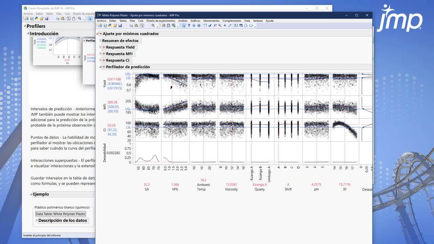Open red triangle menu for Perfilador de predicción
Screen dimensions: 434x244
[104, 67]
